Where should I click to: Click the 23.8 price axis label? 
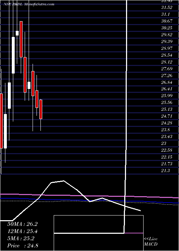[x=165, y=130]
